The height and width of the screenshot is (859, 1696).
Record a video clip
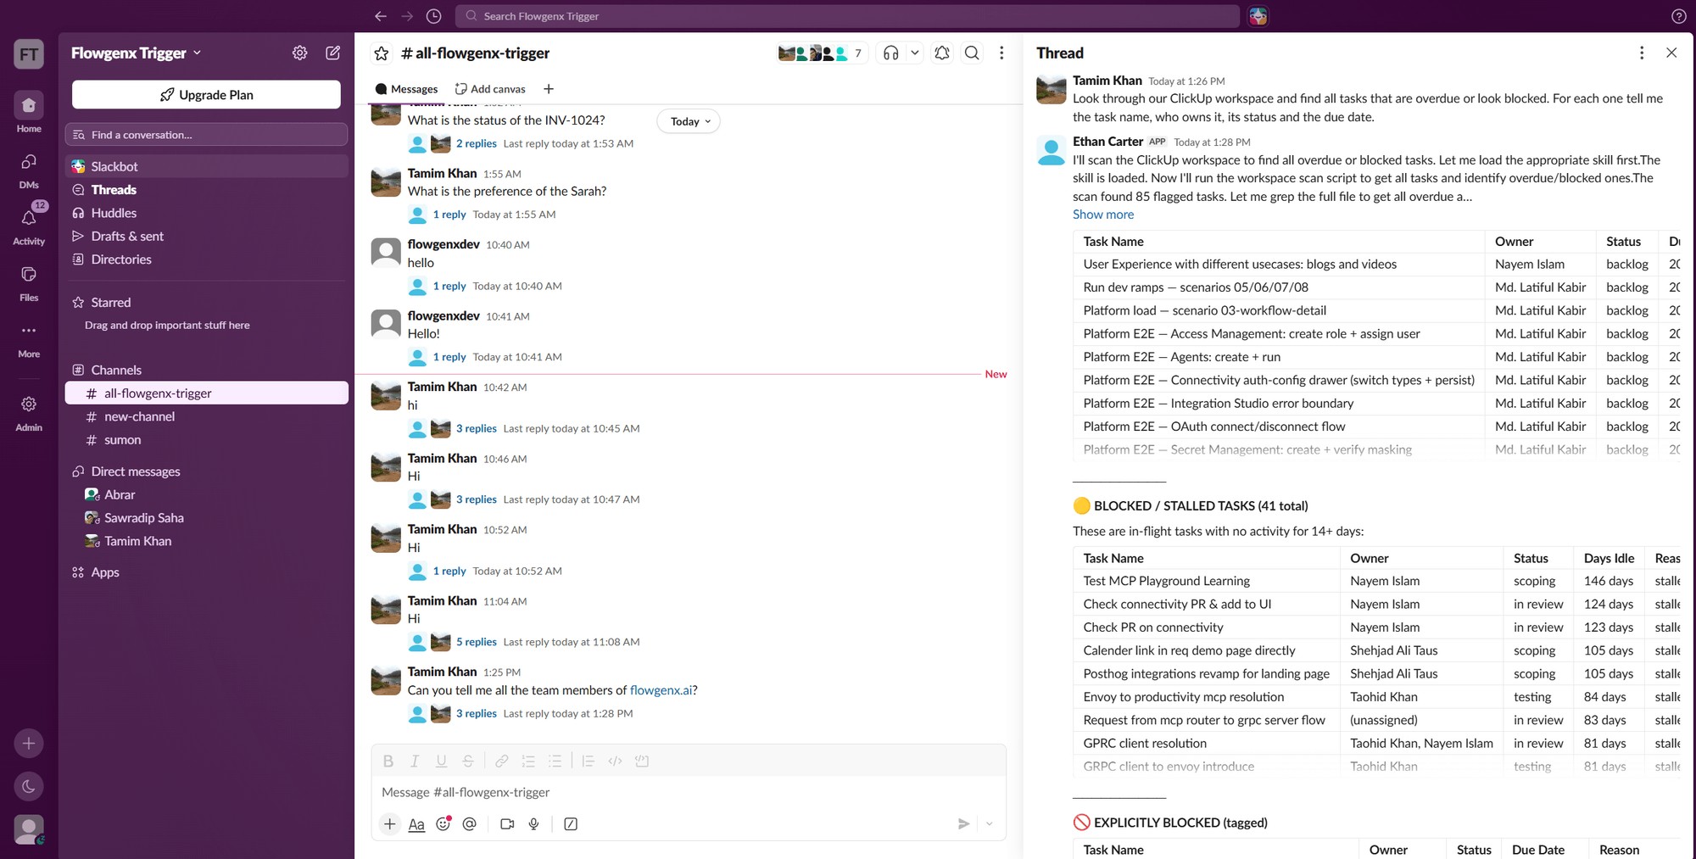coord(507,824)
